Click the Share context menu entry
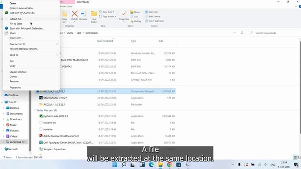This screenshot has width=301, height=169. tap(31, 33)
